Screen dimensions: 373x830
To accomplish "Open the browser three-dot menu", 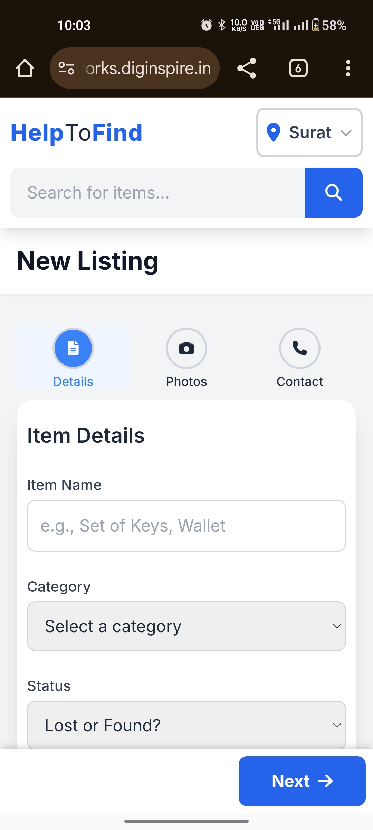I will point(348,68).
